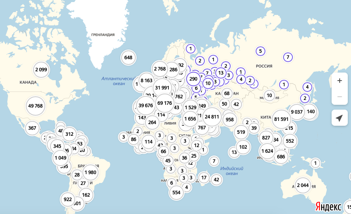Viewport: 351px width, 214px height.
Task: Click the 1 624 cluster in Southeast Asia
Action: (267, 151)
